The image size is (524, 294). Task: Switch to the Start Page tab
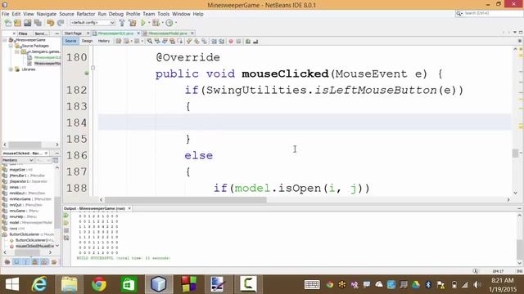tap(73, 33)
